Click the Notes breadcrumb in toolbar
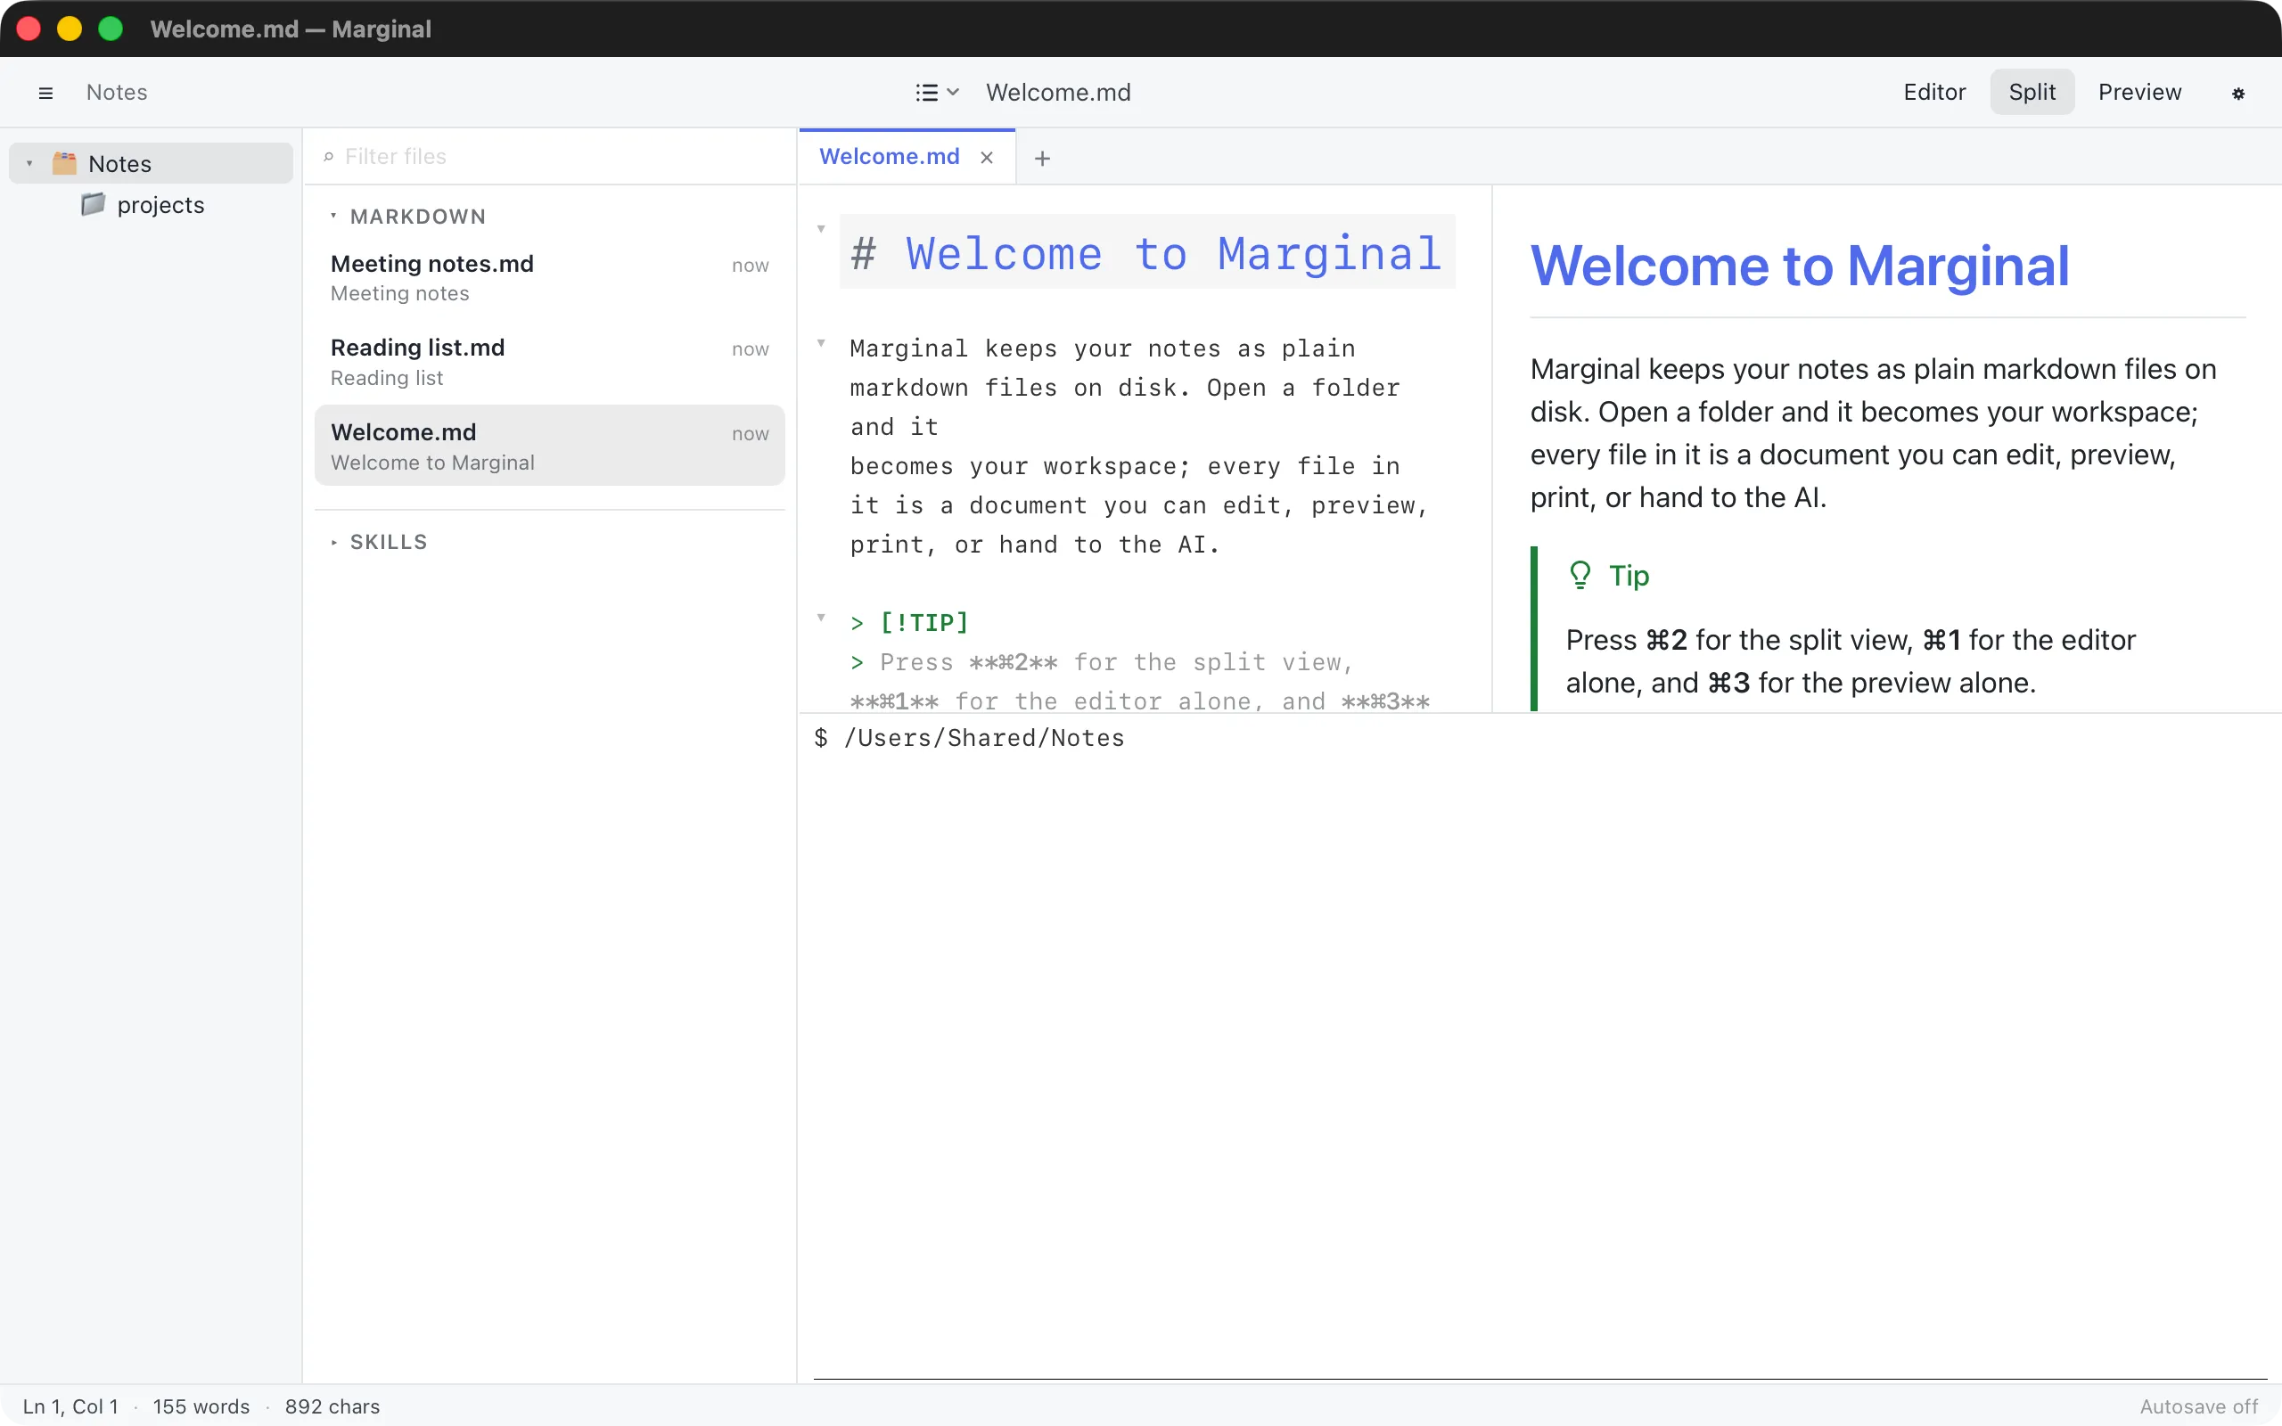Image resolution: width=2282 pixels, height=1426 pixels. point(117,93)
